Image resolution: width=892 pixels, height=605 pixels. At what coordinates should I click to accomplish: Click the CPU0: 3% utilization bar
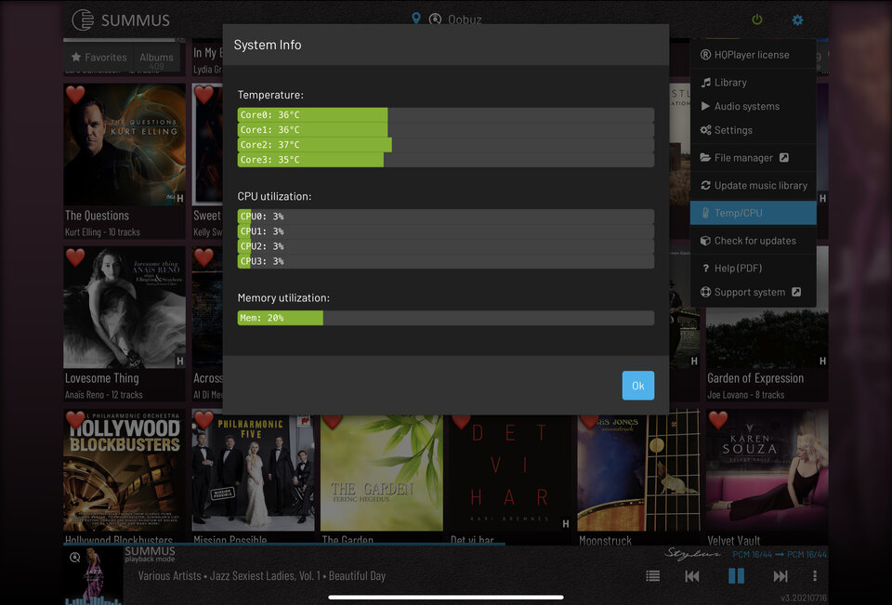(x=445, y=217)
